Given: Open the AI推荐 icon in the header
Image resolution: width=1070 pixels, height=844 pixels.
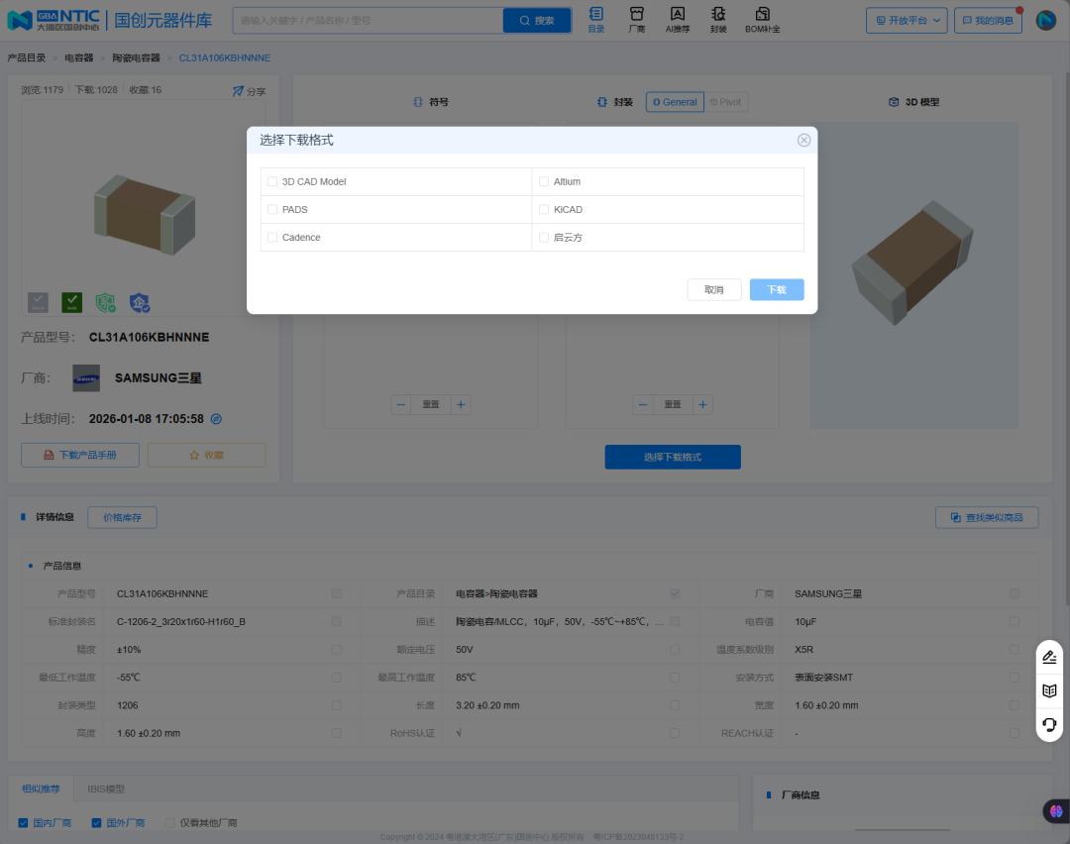Looking at the screenshot, I should pyautogui.click(x=678, y=20).
